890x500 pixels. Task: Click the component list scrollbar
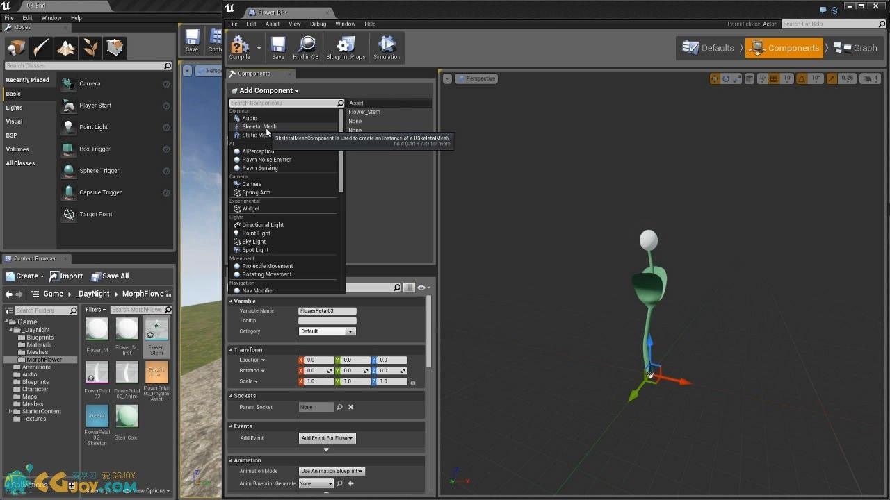(341, 151)
